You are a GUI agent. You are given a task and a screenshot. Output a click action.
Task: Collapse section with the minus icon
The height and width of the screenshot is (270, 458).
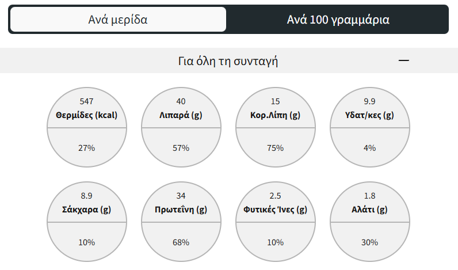(x=404, y=60)
